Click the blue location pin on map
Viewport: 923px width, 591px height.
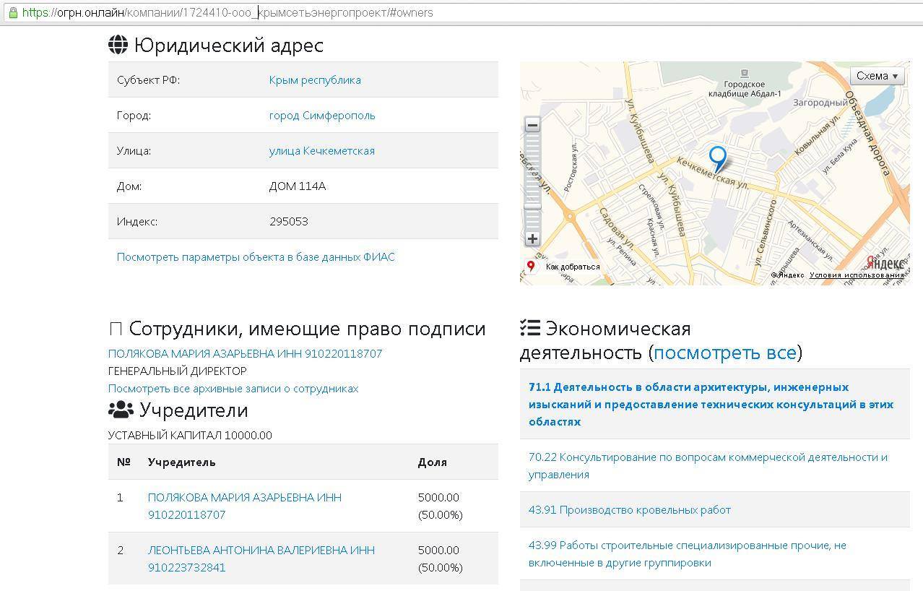tap(717, 157)
